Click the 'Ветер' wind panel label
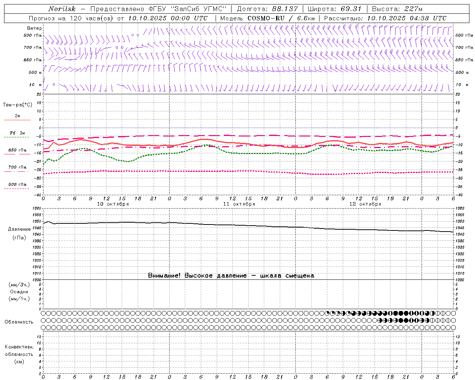 point(35,28)
